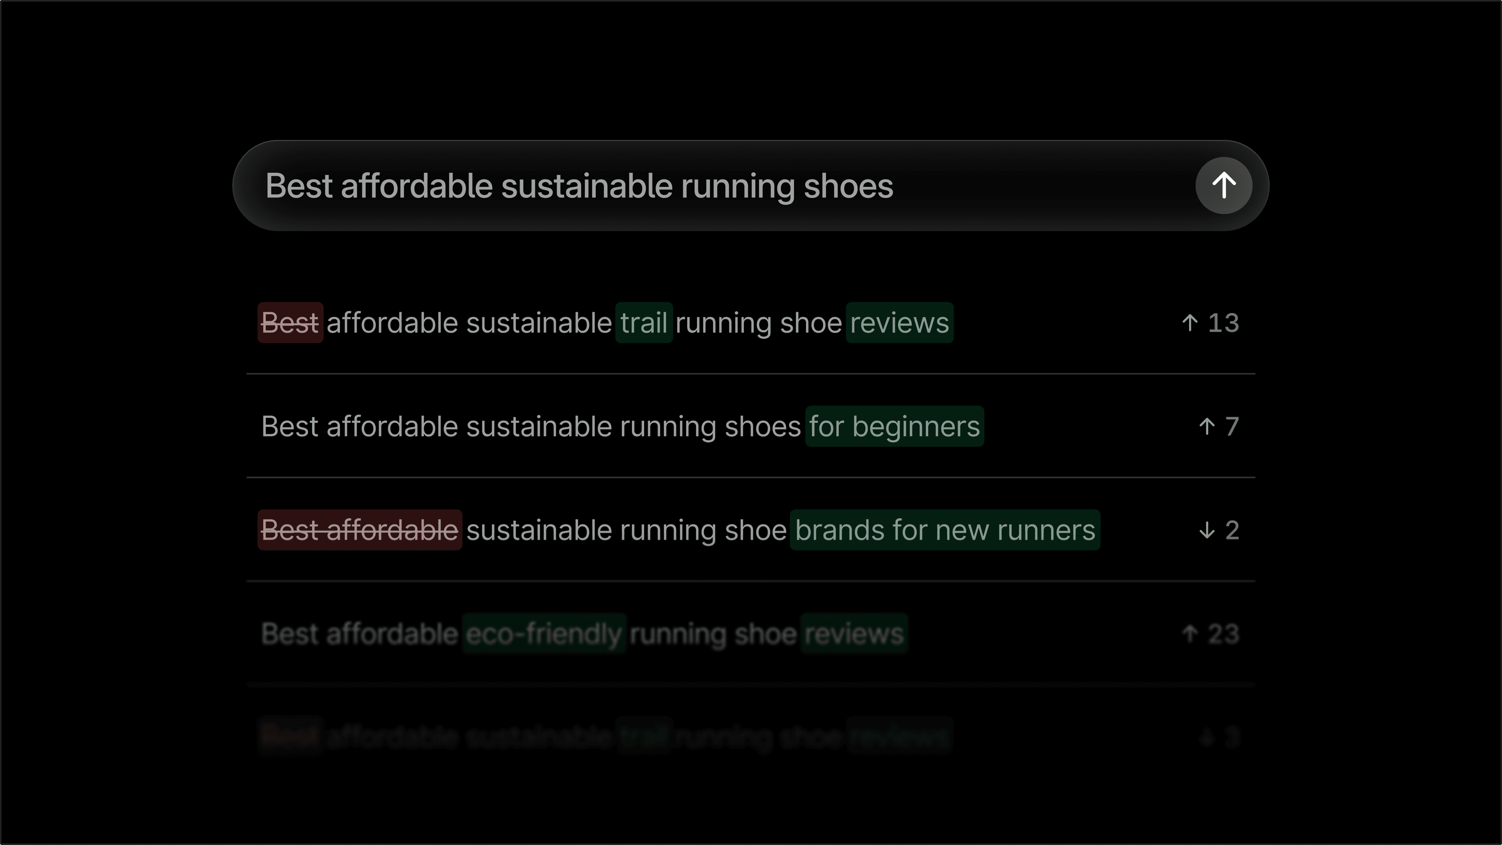Click the green 'brands for new runners' highlight
1502x845 pixels.
coord(945,530)
